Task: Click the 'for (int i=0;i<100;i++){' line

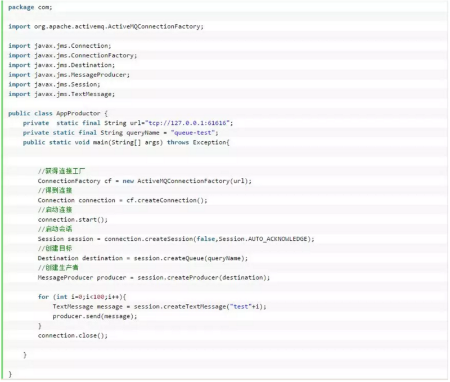Action: (82, 297)
